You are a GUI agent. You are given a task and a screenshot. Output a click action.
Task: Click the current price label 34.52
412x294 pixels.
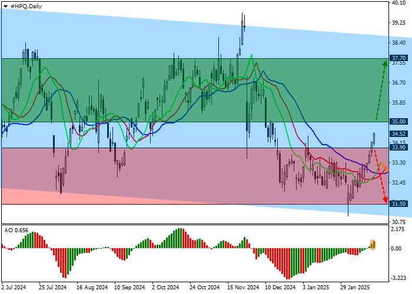(x=398, y=133)
